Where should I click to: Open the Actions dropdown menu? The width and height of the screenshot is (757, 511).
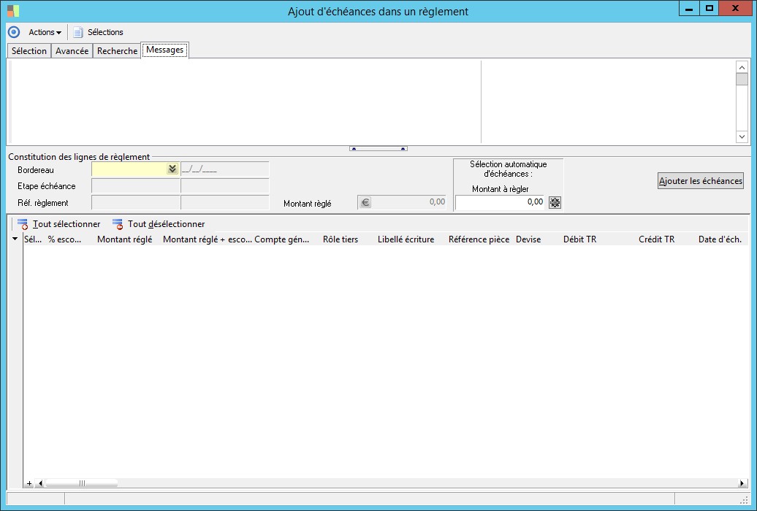(45, 32)
